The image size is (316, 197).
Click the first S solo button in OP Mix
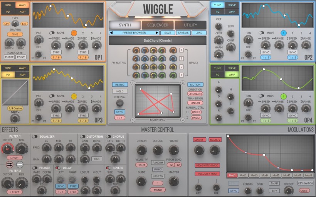pos(181,51)
